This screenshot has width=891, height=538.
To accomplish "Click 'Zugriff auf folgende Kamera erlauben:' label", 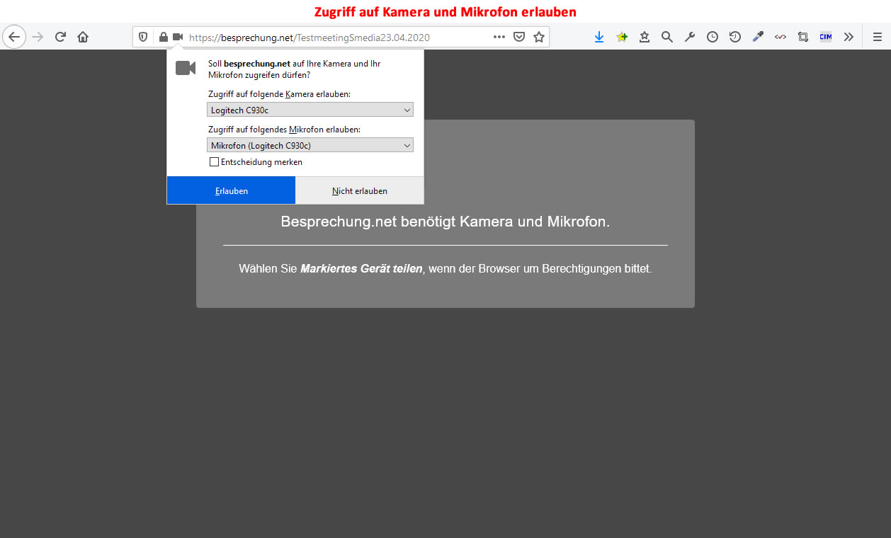I will coord(279,94).
